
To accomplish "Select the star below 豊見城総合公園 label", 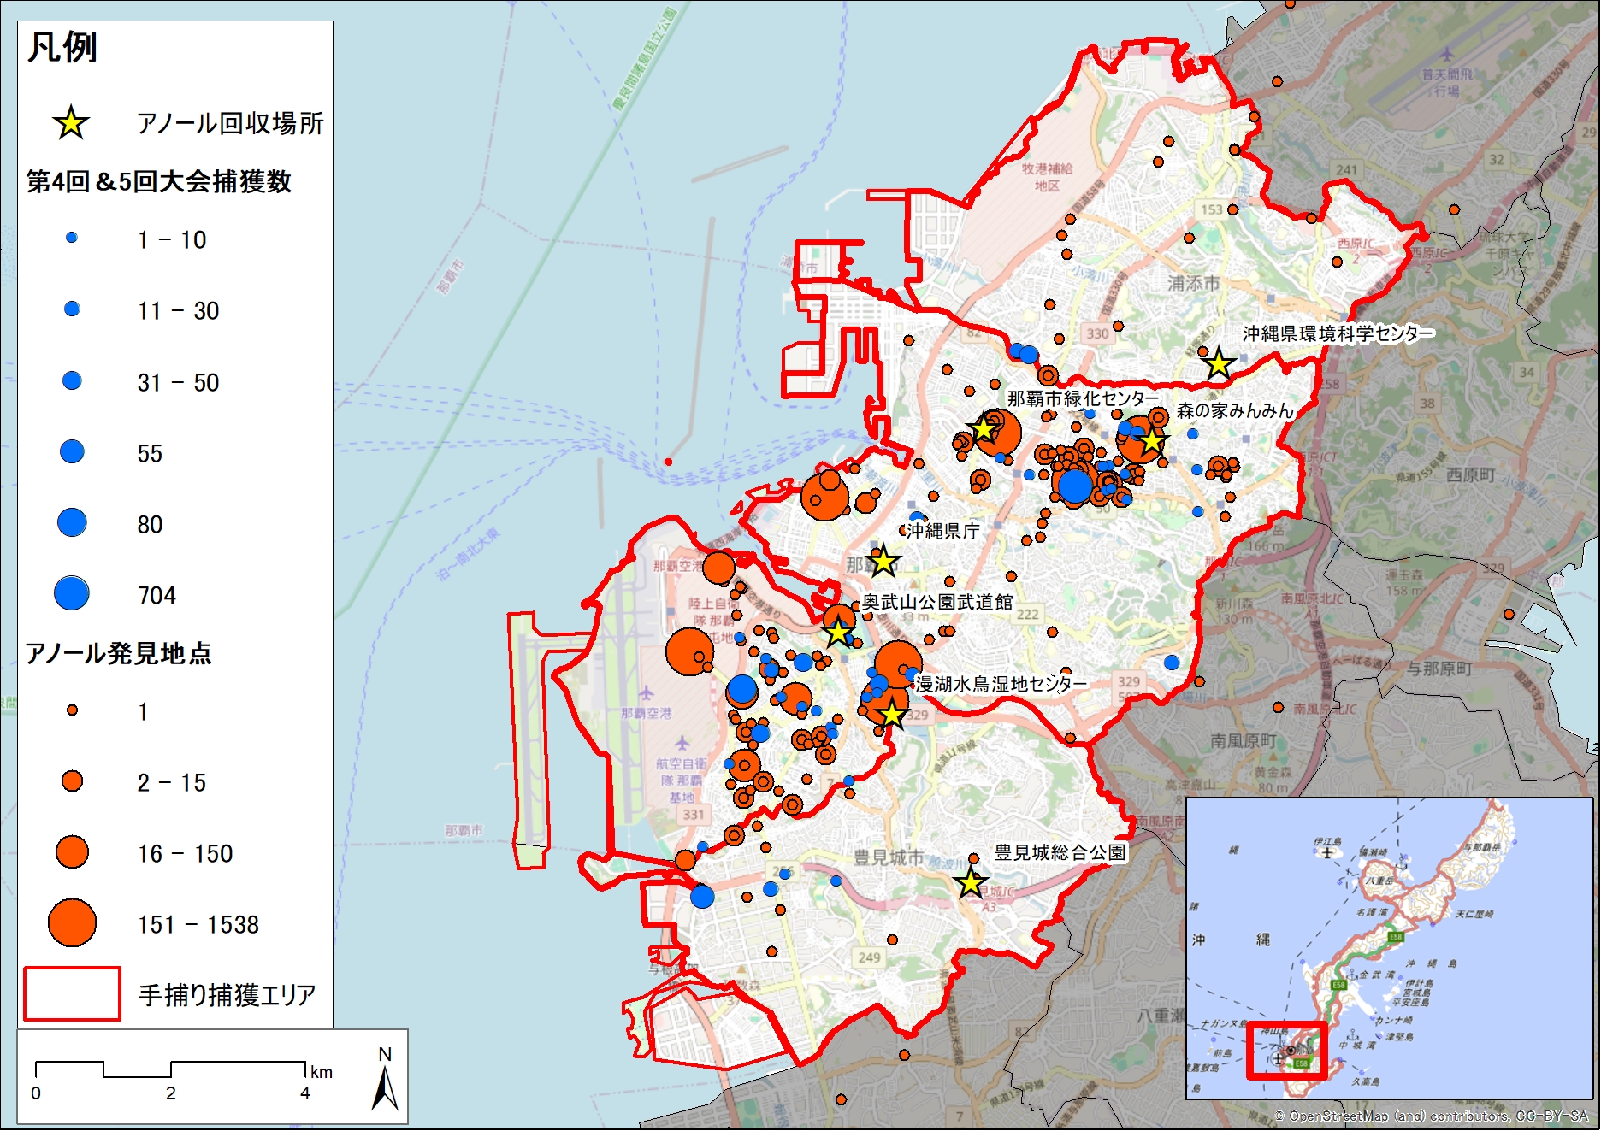I will [971, 883].
